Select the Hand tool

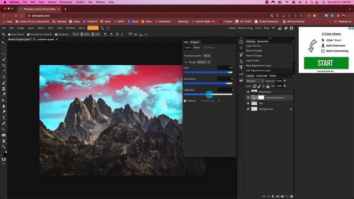click(x=4, y=141)
